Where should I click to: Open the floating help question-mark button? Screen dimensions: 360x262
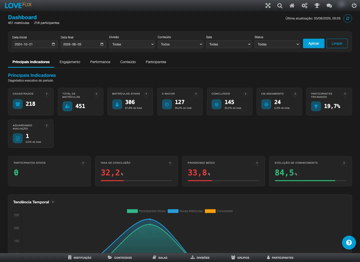349,243
